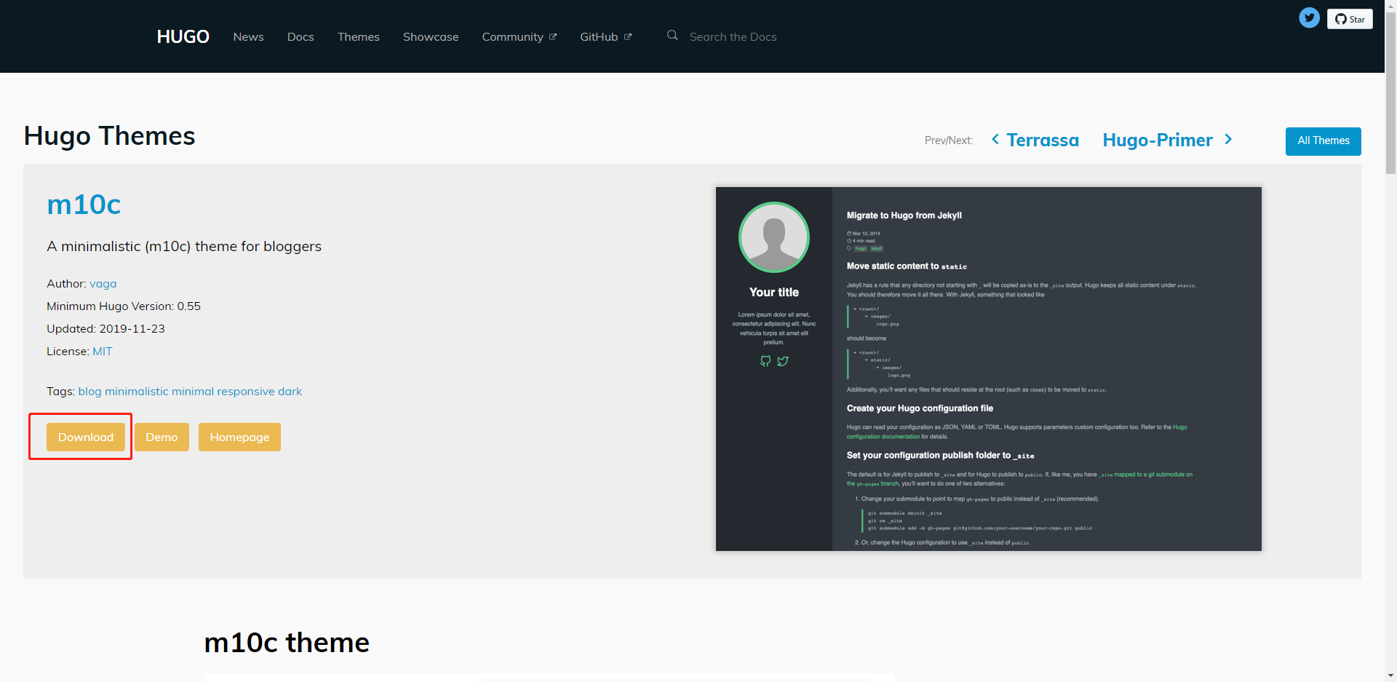The image size is (1397, 682).
Task: Click the previous chevron before Terrassa
Action: tap(995, 139)
